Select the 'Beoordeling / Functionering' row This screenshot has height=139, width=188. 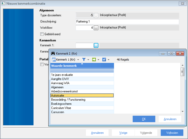tap(82, 100)
